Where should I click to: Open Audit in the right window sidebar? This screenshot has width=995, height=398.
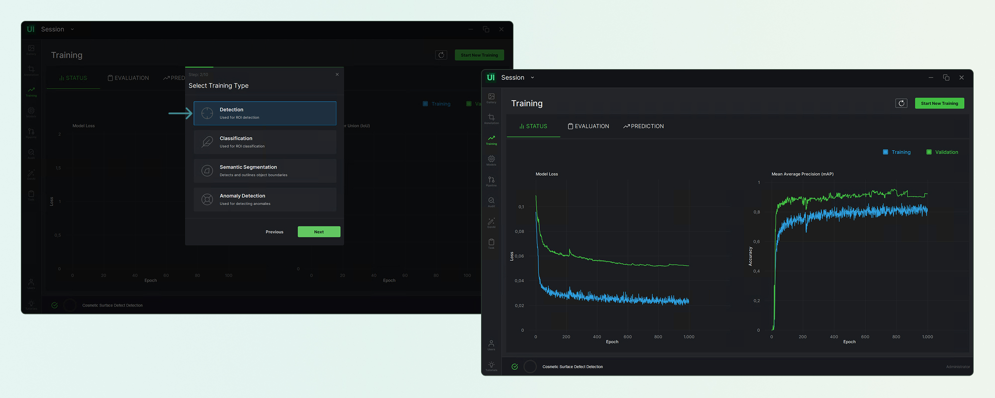tap(491, 202)
